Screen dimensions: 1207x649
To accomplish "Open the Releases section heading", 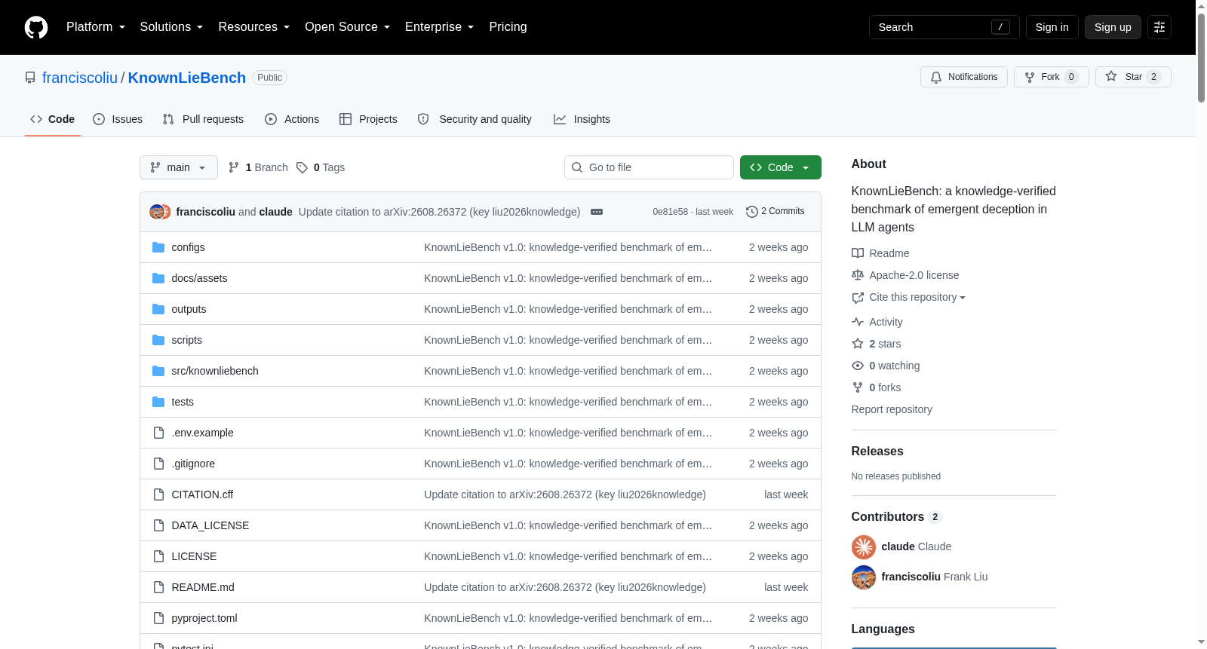I will click(877, 452).
